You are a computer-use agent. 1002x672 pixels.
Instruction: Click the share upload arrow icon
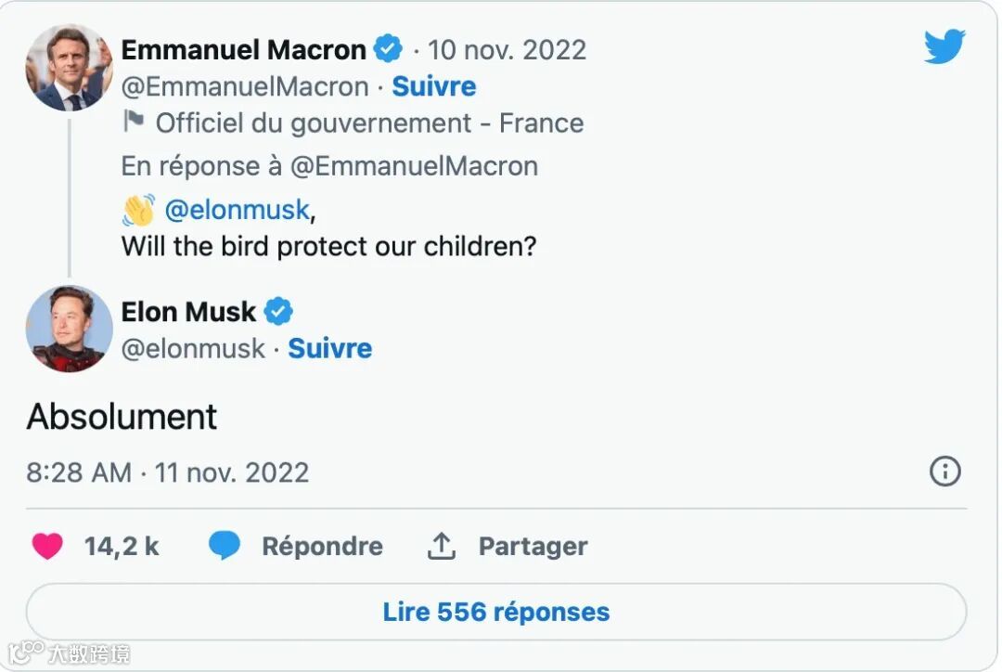[x=441, y=546]
